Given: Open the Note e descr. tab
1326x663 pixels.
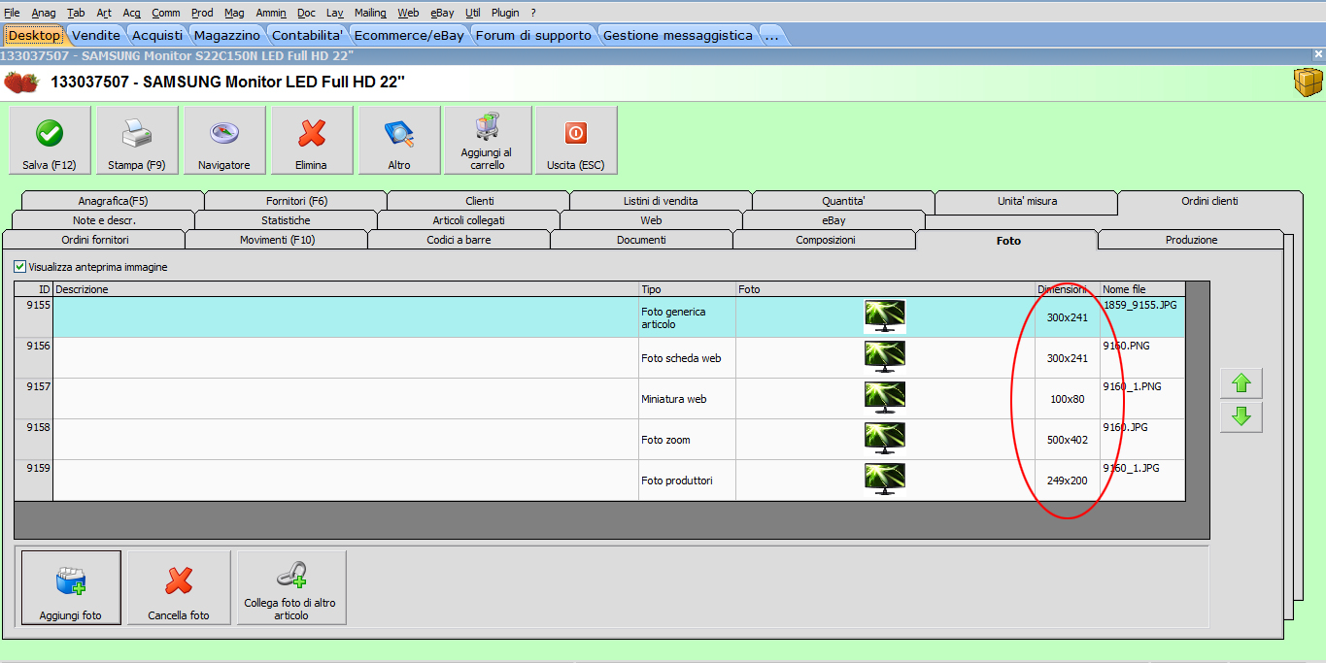Looking at the screenshot, I should (x=104, y=220).
